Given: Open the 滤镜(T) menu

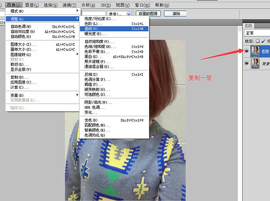Looking at the screenshot, I should coord(69,5).
